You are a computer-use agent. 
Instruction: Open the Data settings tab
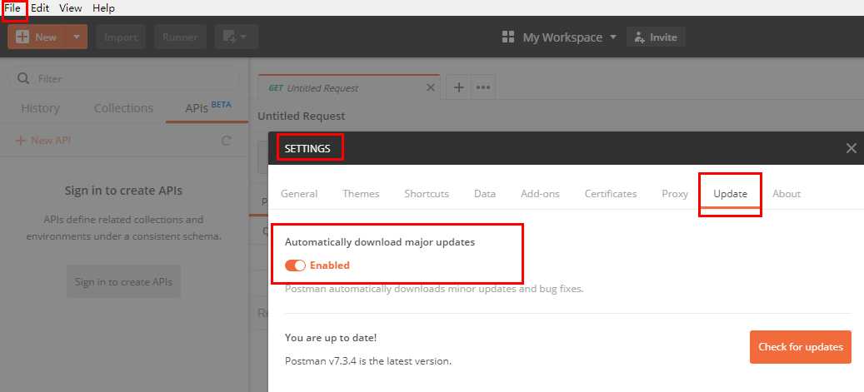click(485, 194)
